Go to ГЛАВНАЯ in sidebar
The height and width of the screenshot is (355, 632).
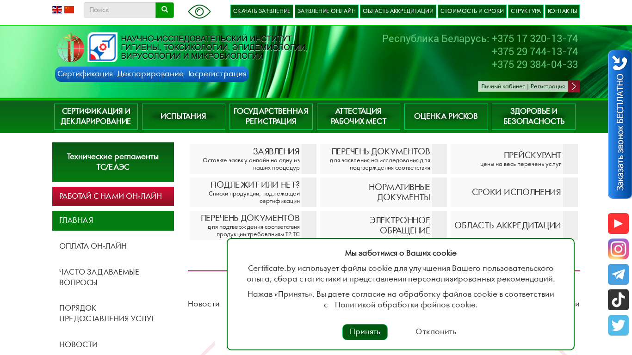[x=113, y=220]
